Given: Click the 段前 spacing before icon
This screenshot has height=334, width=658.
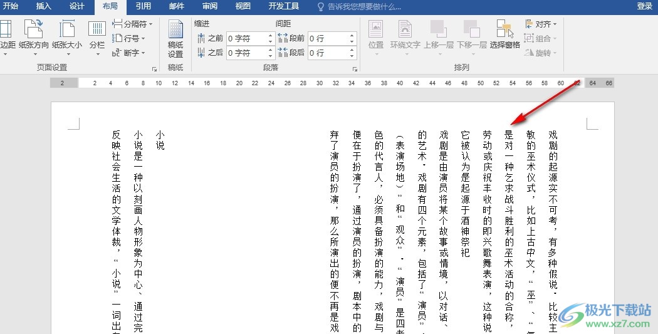Looking at the screenshot, I should tap(283, 39).
